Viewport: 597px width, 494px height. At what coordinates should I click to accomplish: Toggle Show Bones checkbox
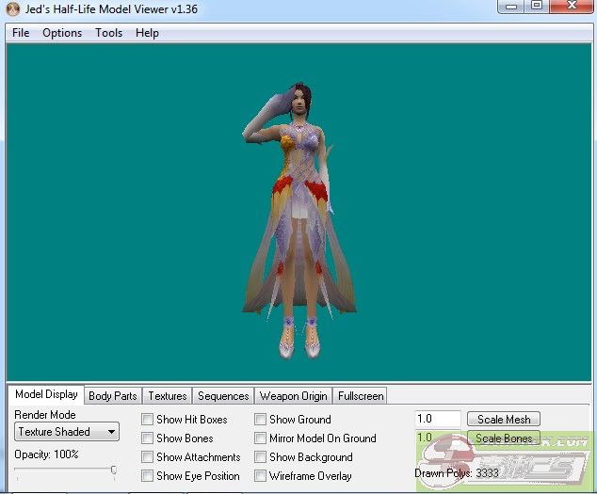pyautogui.click(x=147, y=438)
